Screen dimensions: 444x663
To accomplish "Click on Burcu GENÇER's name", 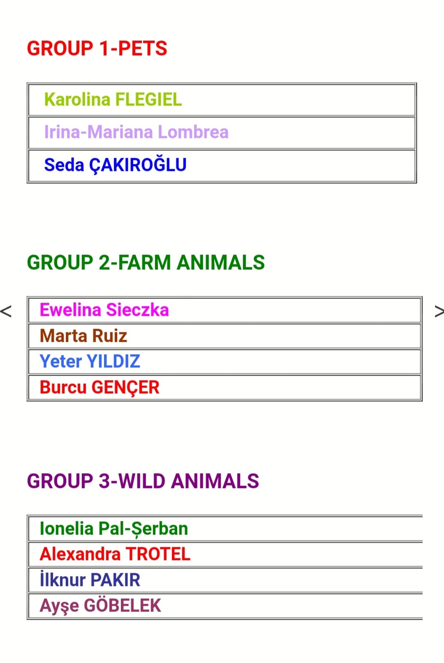I will pyautogui.click(x=99, y=388).
